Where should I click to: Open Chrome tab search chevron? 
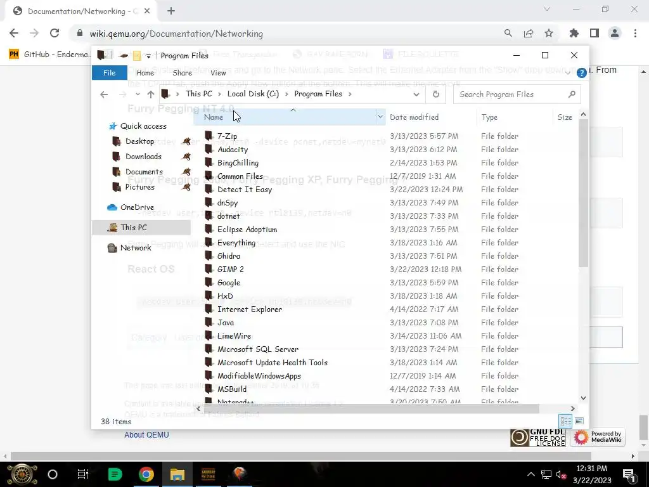547,9
